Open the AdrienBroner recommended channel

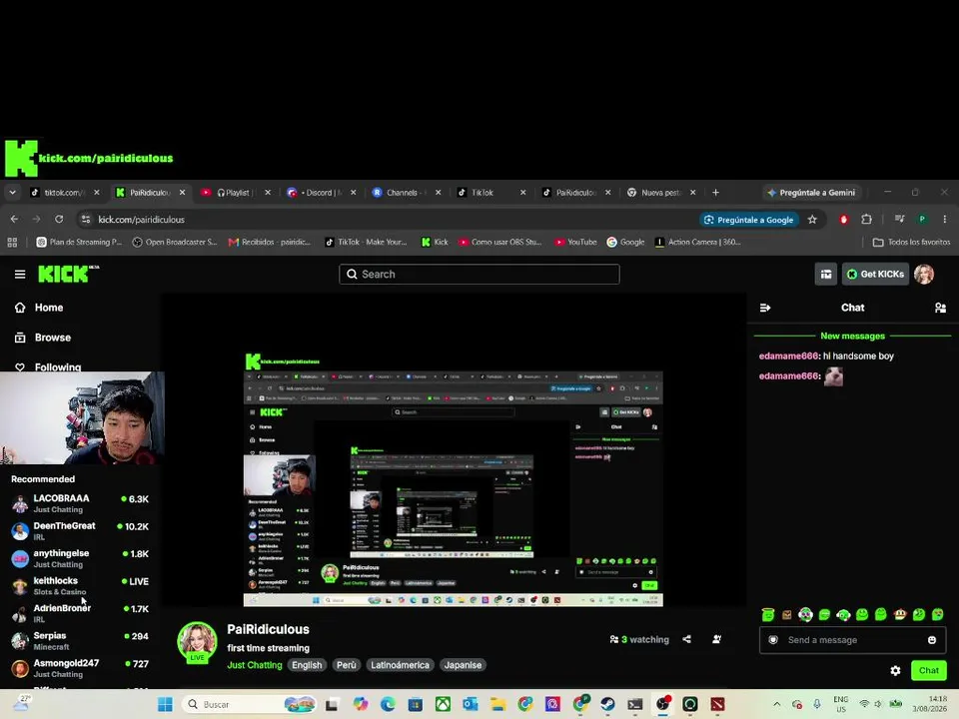pyautogui.click(x=81, y=613)
